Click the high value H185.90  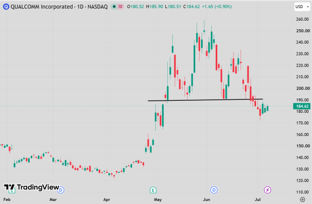point(154,7)
